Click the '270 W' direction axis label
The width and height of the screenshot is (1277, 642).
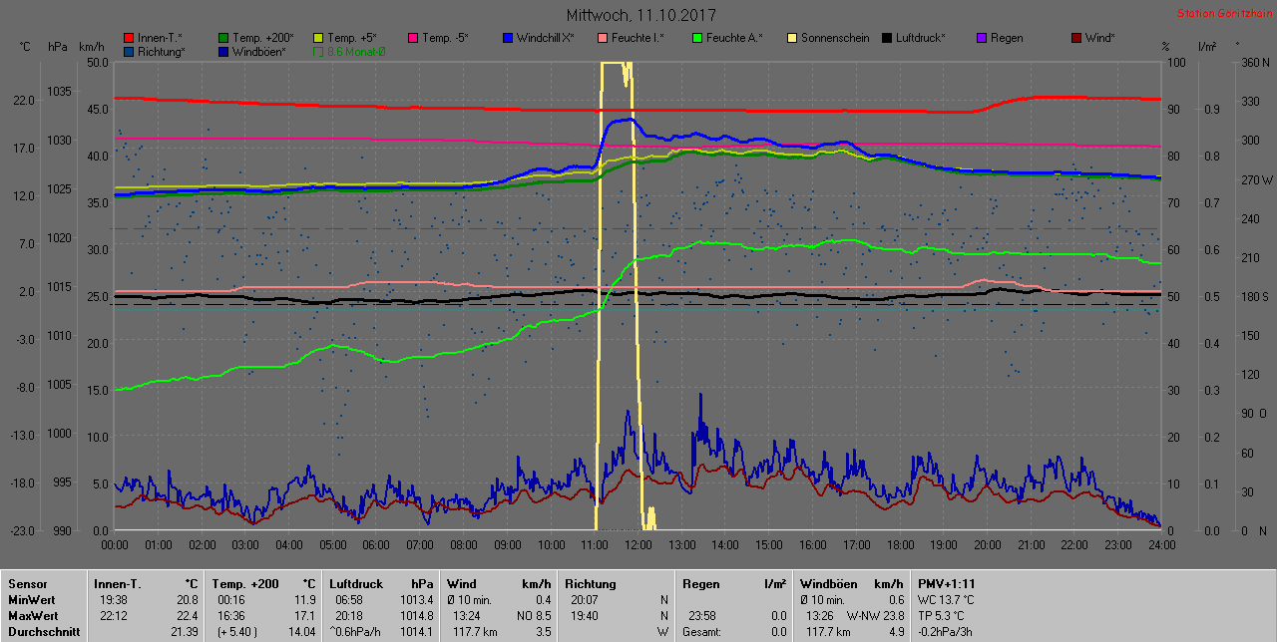coord(1255,180)
